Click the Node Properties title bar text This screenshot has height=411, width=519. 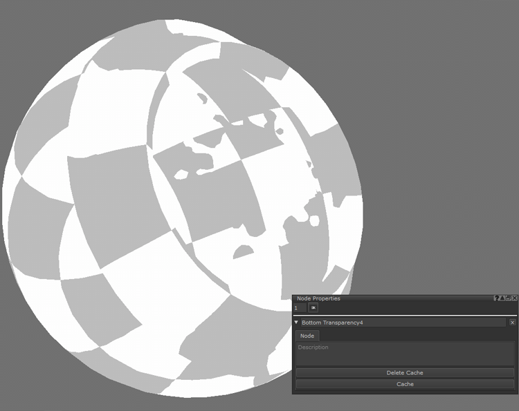coord(318,298)
